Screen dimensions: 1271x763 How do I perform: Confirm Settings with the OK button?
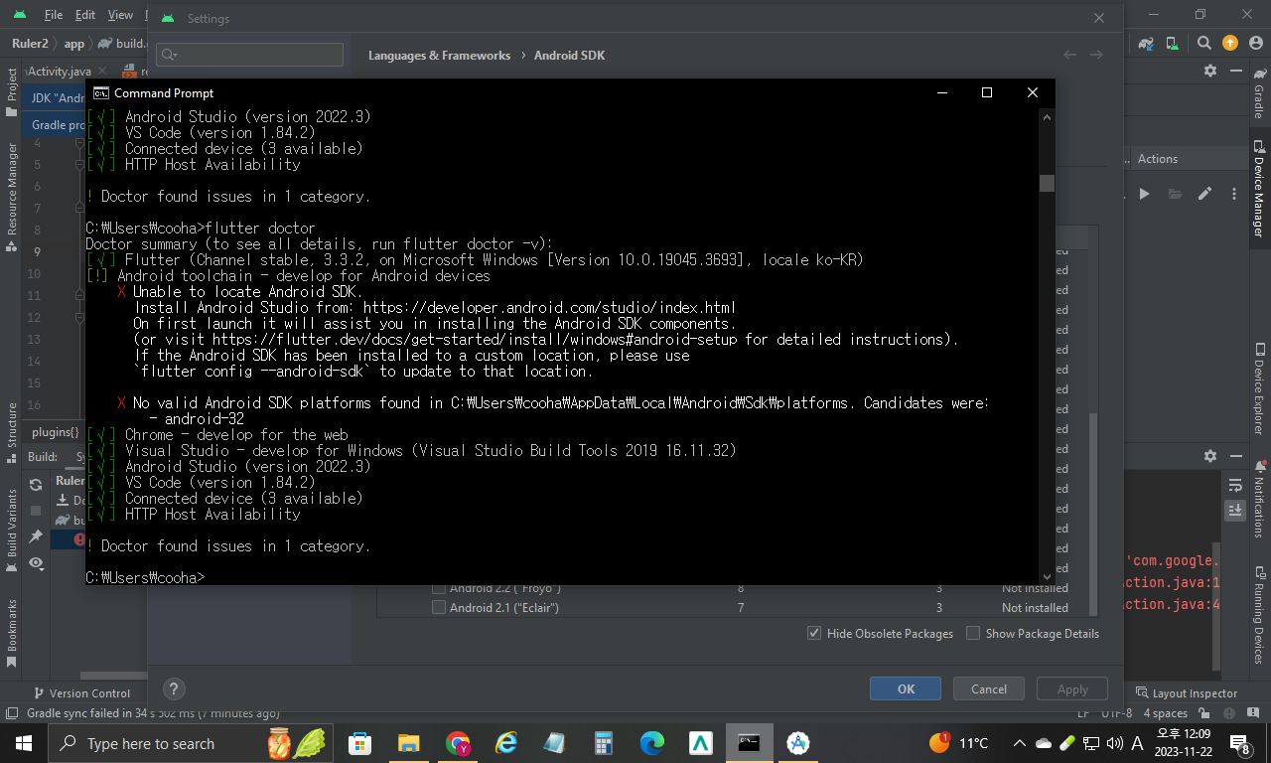point(906,689)
